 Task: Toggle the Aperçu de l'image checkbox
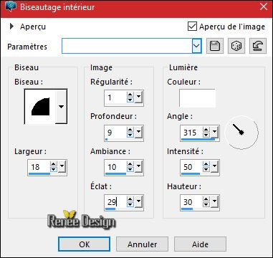(192, 27)
